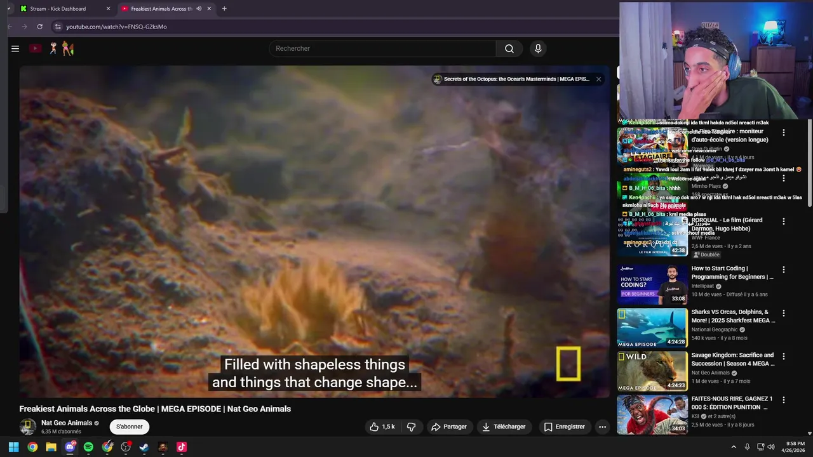Open the Nat Geo Animals channel avatar
This screenshot has width=813, height=457.
coord(27,427)
